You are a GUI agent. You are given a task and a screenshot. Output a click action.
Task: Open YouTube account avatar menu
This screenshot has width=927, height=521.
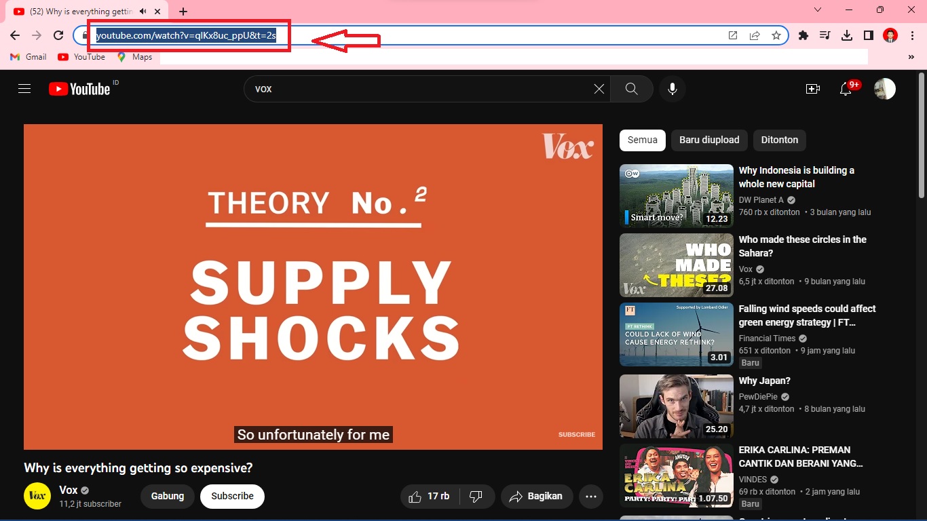click(885, 89)
